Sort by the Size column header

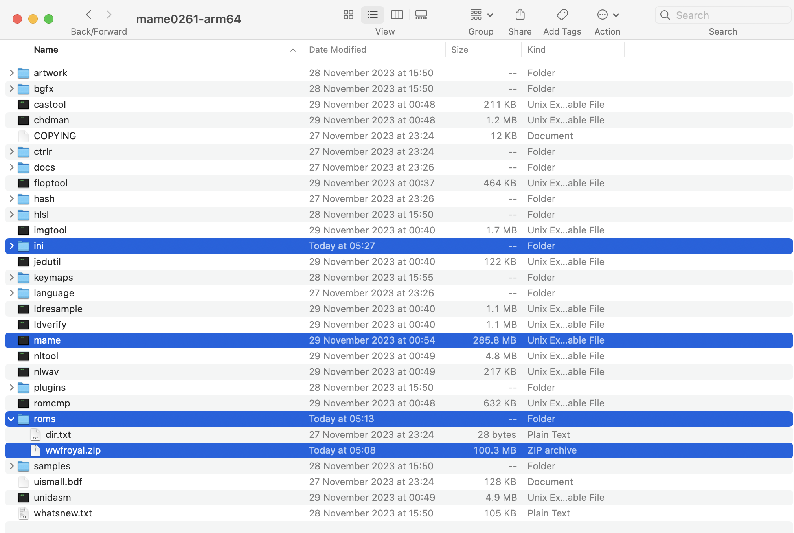click(459, 50)
